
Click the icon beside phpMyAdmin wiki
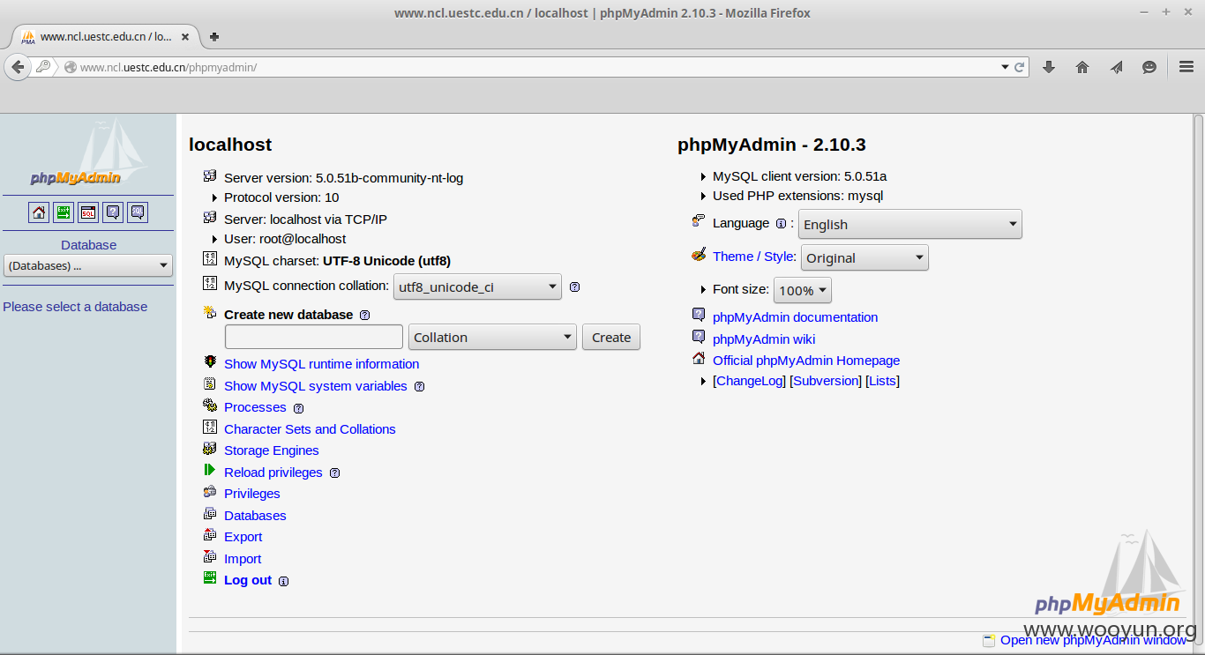(699, 337)
